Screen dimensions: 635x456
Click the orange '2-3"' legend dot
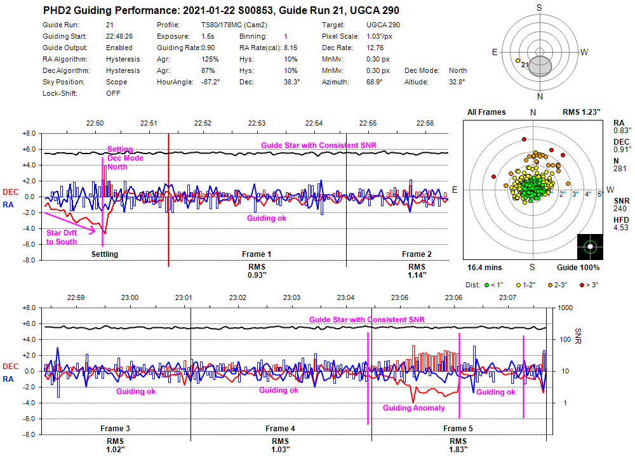[x=551, y=285]
